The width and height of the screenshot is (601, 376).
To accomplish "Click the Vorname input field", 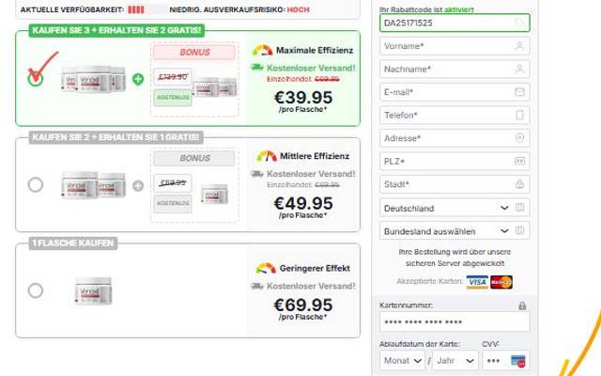I will coord(445,45).
